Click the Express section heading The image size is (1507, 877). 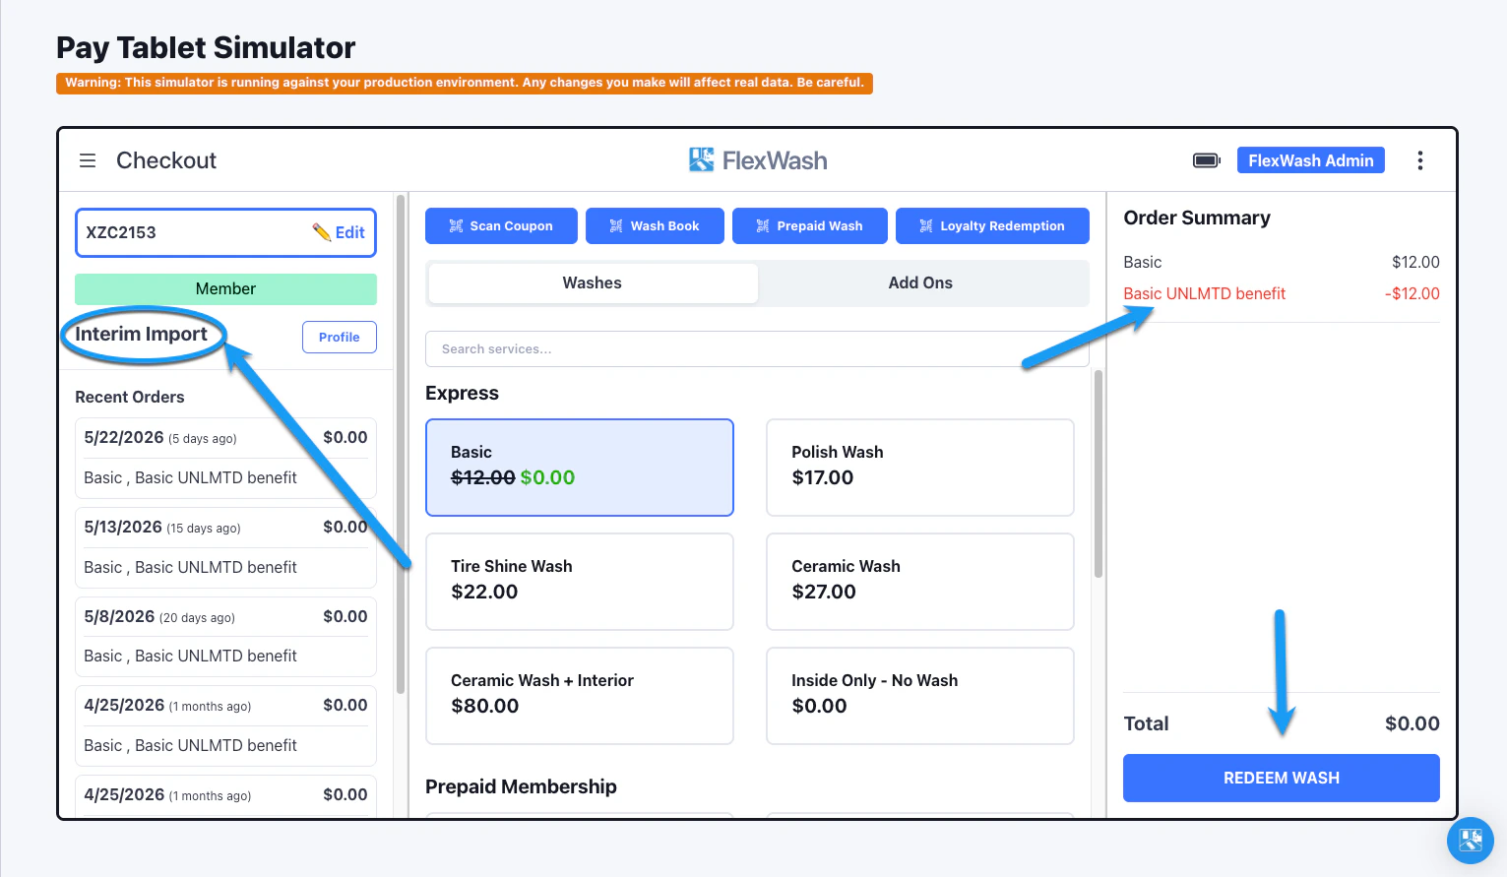click(x=462, y=394)
